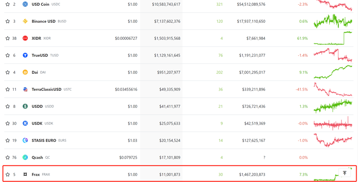
Task: Click the USDK blue K icon
Action: pyautogui.click(x=25, y=124)
